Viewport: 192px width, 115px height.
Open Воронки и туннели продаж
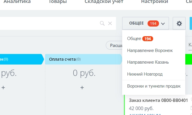(154, 86)
